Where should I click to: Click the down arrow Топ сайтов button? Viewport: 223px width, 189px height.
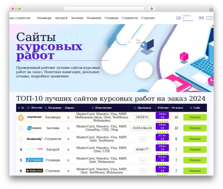129,42
